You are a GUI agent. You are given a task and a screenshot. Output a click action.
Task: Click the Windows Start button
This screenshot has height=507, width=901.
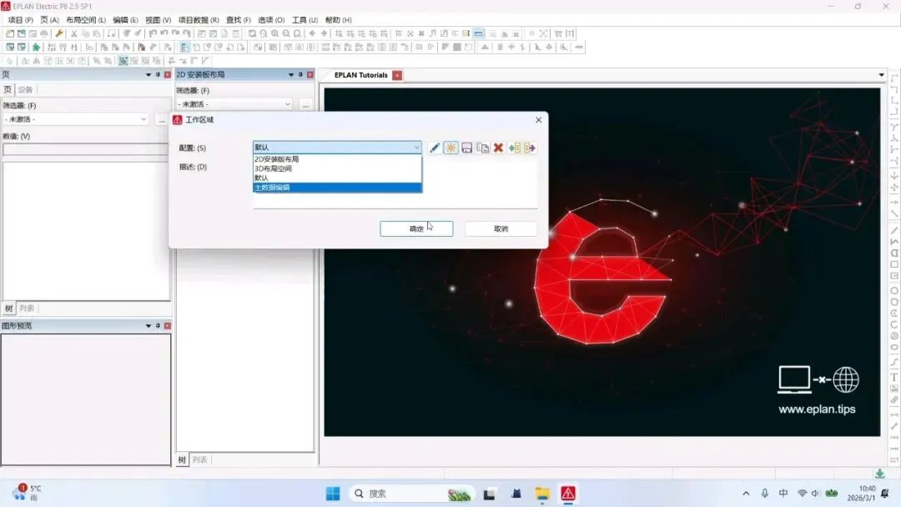click(333, 494)
